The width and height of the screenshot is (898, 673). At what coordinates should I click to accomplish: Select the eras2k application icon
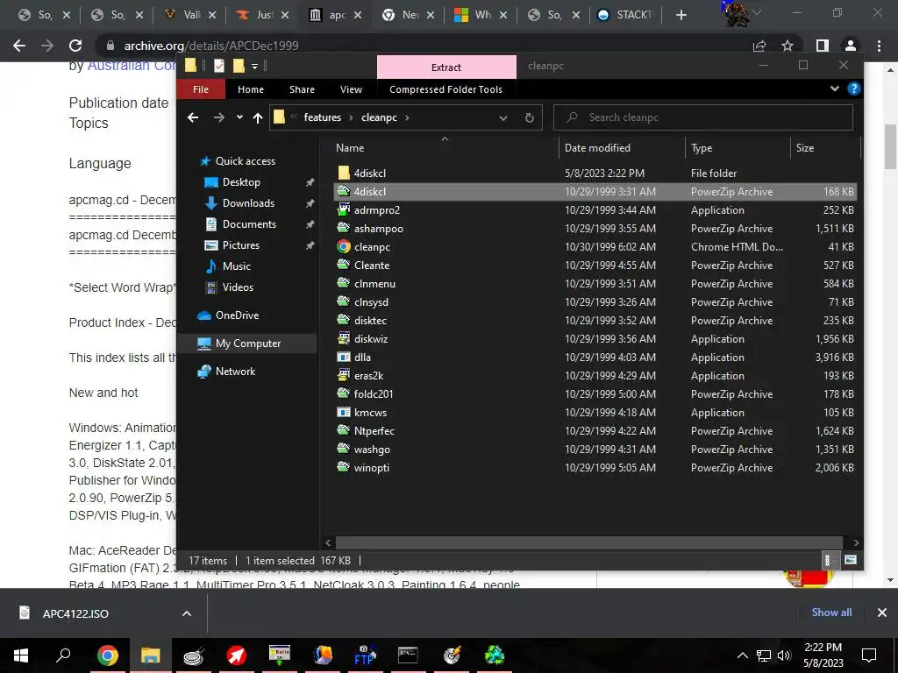[344, 375]
